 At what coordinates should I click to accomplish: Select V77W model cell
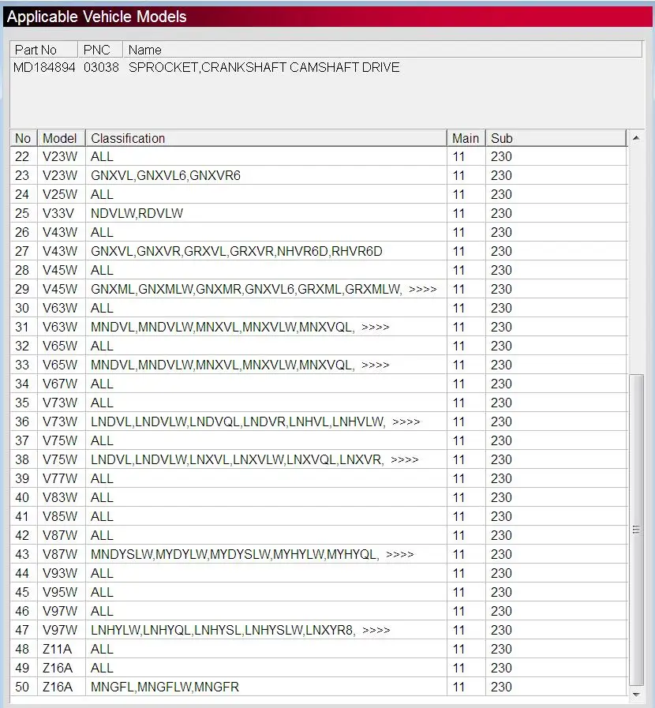pos(60,478)
